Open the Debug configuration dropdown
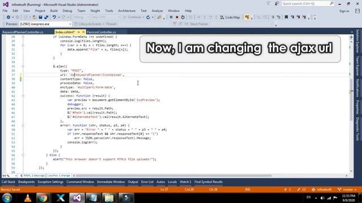 81,17
